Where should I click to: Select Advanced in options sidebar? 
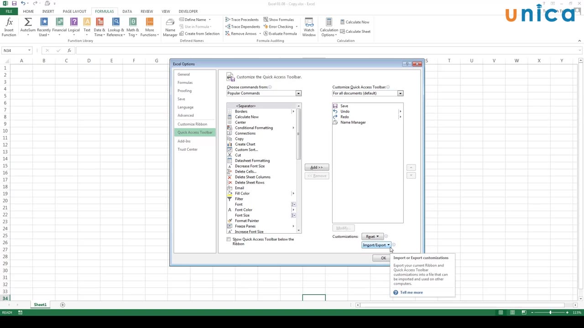coord(186,115)
